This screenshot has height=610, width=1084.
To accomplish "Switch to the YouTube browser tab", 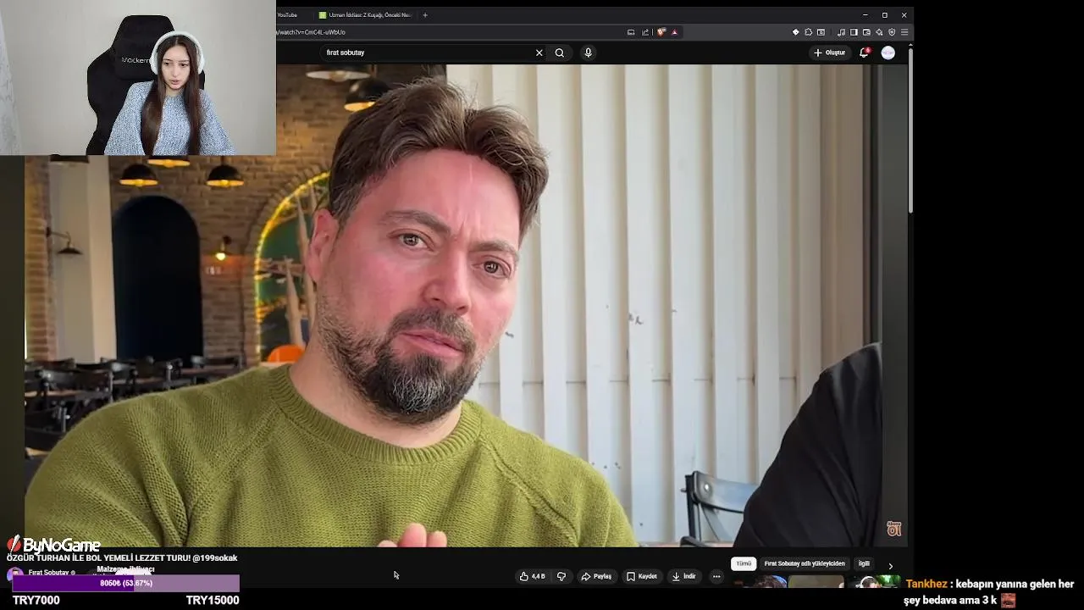I will [290, 14].
